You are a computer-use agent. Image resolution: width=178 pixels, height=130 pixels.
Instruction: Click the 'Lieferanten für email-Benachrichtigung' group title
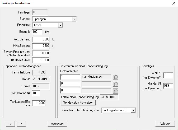pos(84,66)
